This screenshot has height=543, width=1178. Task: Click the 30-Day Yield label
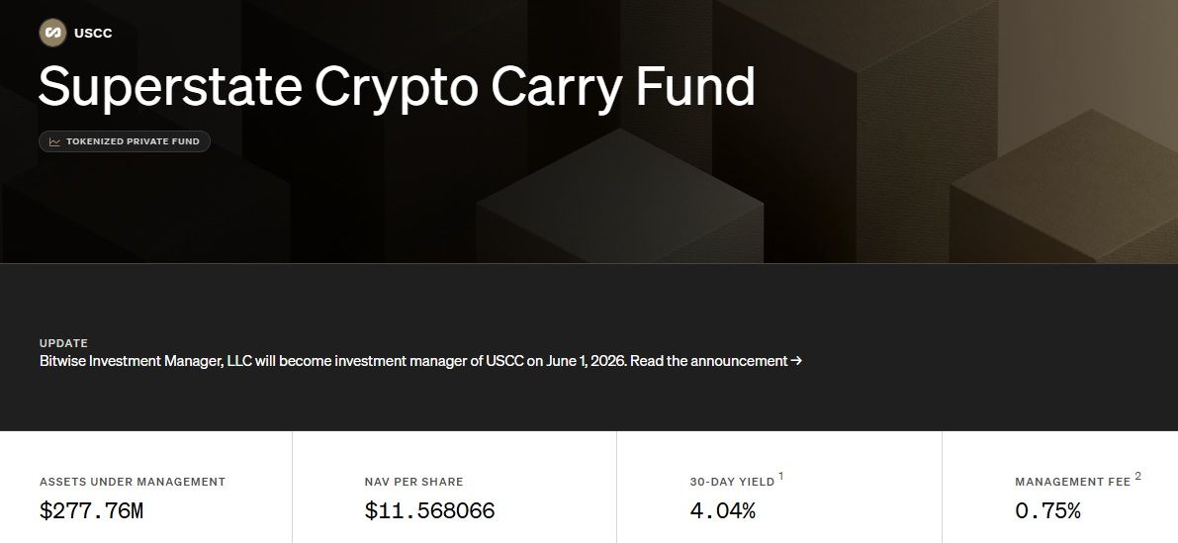733,482
